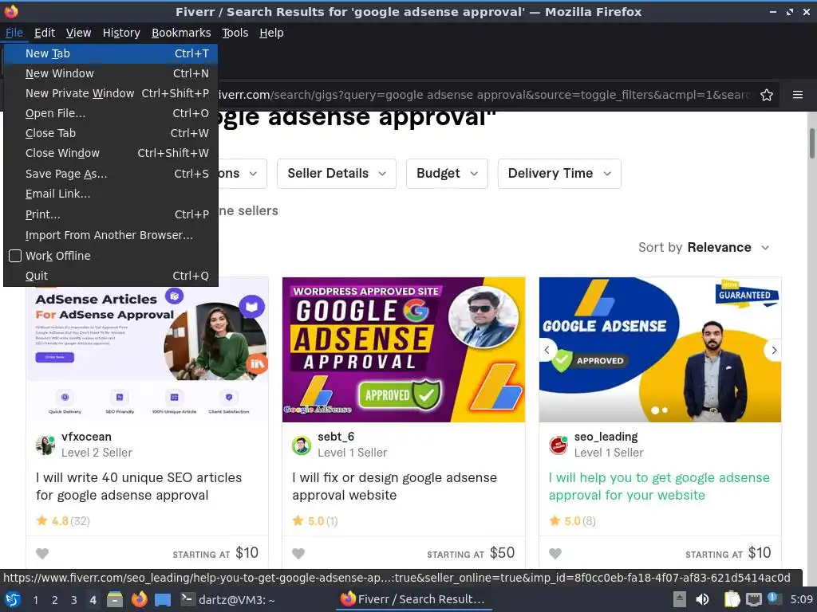The width and height of the screenshot is (817, 612).
Task: Open network tray icon
Action: coord(753,599)
